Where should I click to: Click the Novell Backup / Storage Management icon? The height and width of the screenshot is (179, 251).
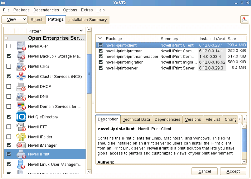tap(21, 56)
